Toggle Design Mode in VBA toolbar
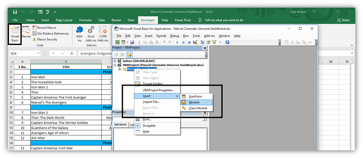The height and width of the screenshot is (158, 363). tap(195, 42)
